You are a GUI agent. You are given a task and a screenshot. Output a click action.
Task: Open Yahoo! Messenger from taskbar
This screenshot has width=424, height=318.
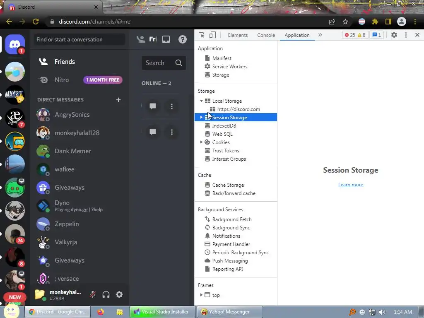229,312
